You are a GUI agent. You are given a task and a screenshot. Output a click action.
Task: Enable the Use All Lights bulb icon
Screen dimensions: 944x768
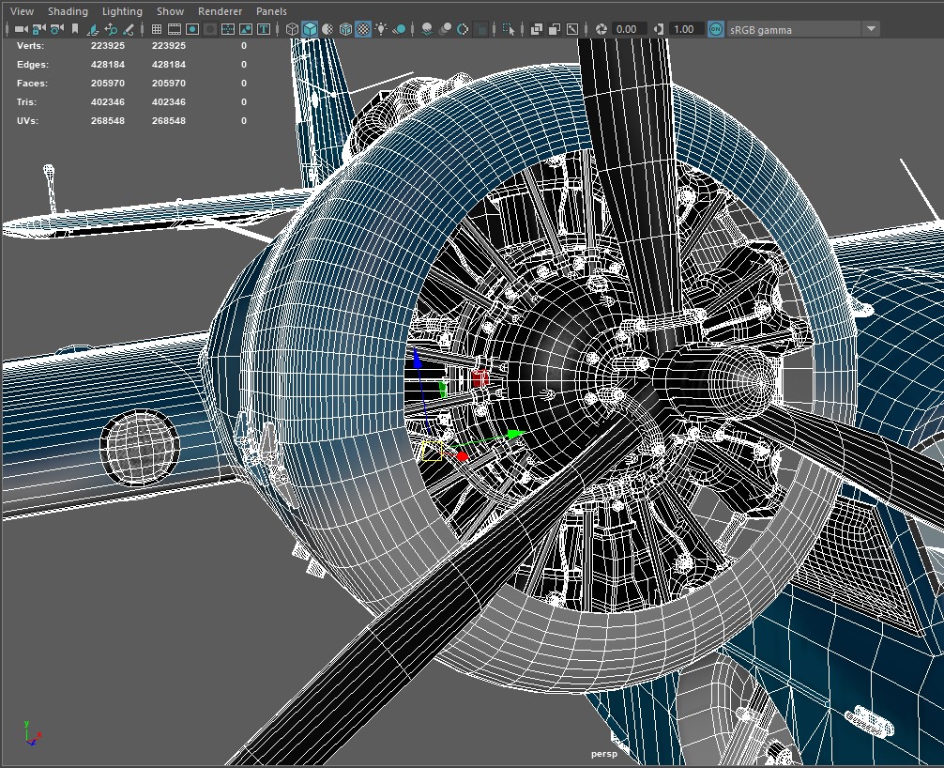coord(382,28)
